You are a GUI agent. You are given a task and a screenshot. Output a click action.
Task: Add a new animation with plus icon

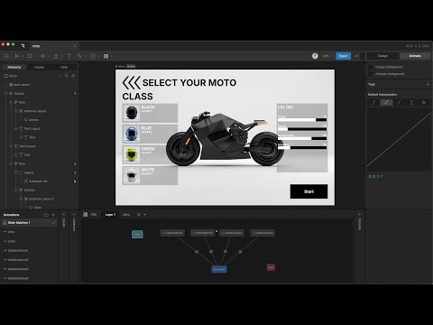tap(53, 215)
